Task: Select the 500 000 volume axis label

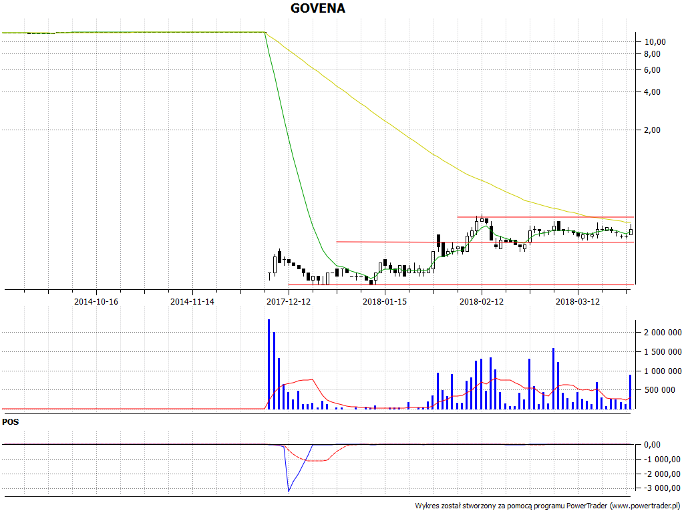Action: [661, 390]
